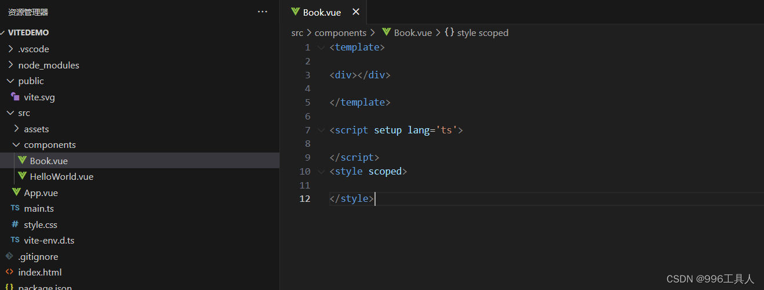Click the 资源管理器 explorer title
This screenshot has width=764, height=290.
[28, 12]
